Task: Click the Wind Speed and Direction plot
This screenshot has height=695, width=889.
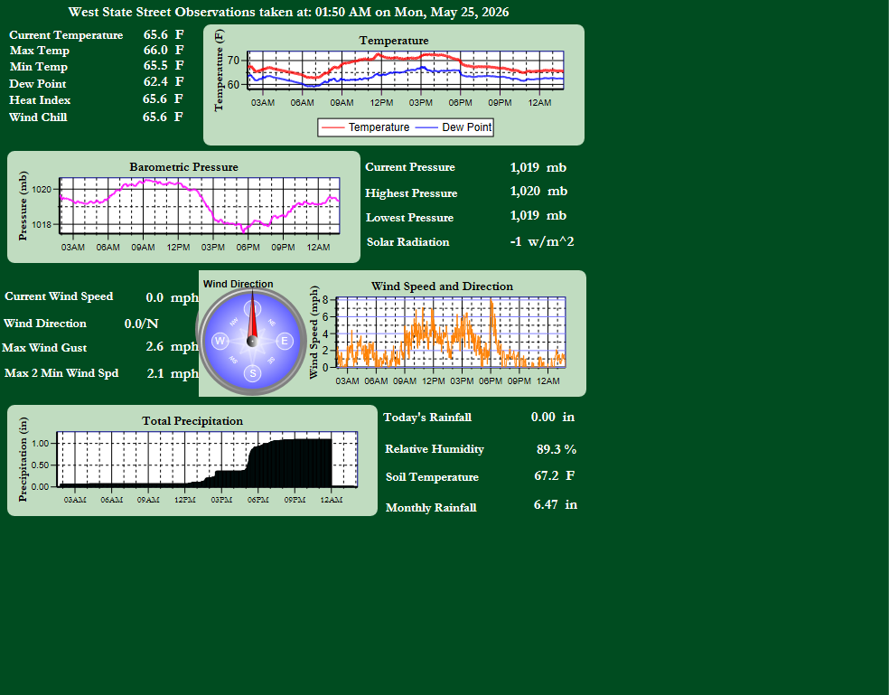Action: [x=452, y=332]
